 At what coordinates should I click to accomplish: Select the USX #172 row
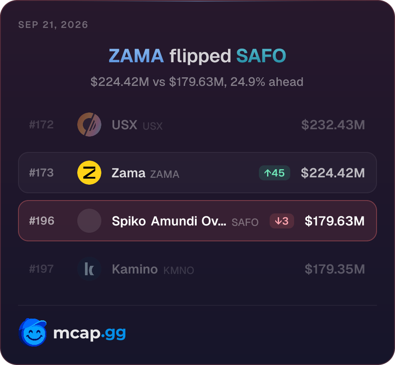(197, 125)
